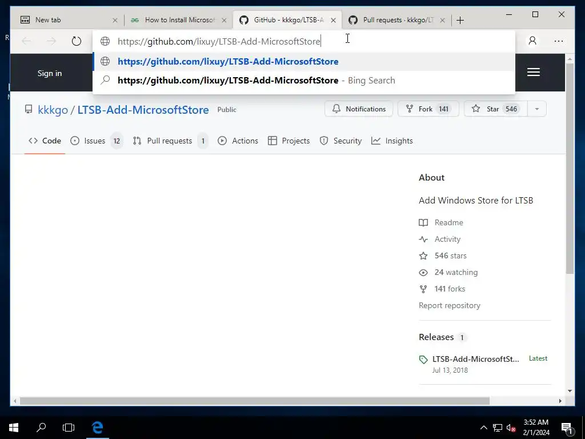The width and height of the screenshot is (585, 439).
Task: Click in the address bar URL field
Action: coord(304,41)
